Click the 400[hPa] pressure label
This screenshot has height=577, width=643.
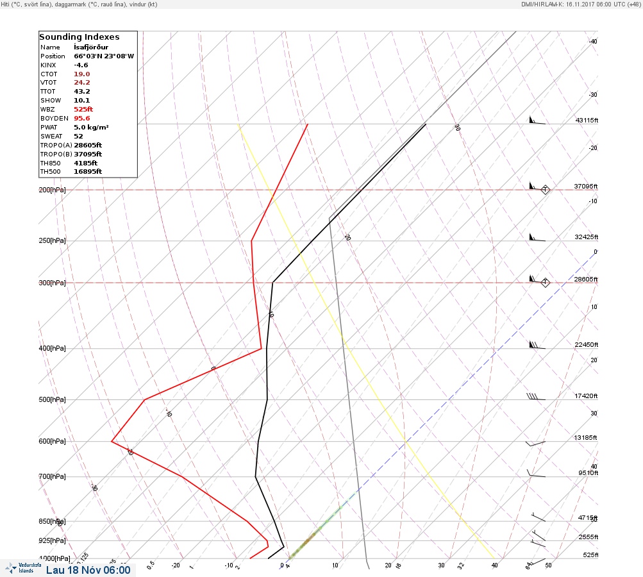click(52, 348)
